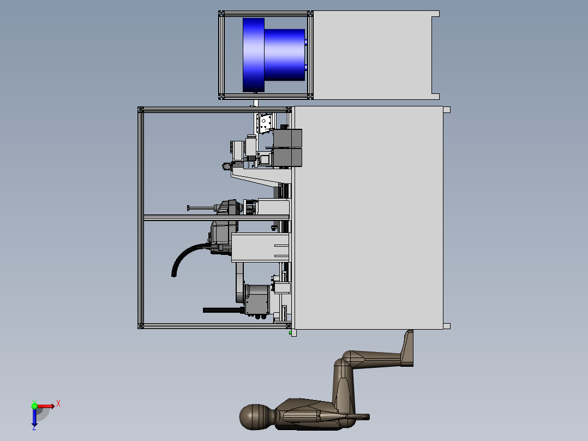Viewport: 588px width, 441px height.
Task: Select the left vertical aluminium profile of the large frame
Action: pyautogui.click(x=141, y=218)
